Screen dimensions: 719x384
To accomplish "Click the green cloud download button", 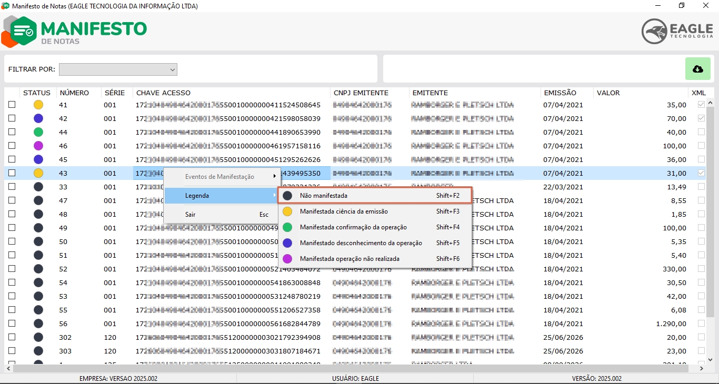I will coord(698,69).
